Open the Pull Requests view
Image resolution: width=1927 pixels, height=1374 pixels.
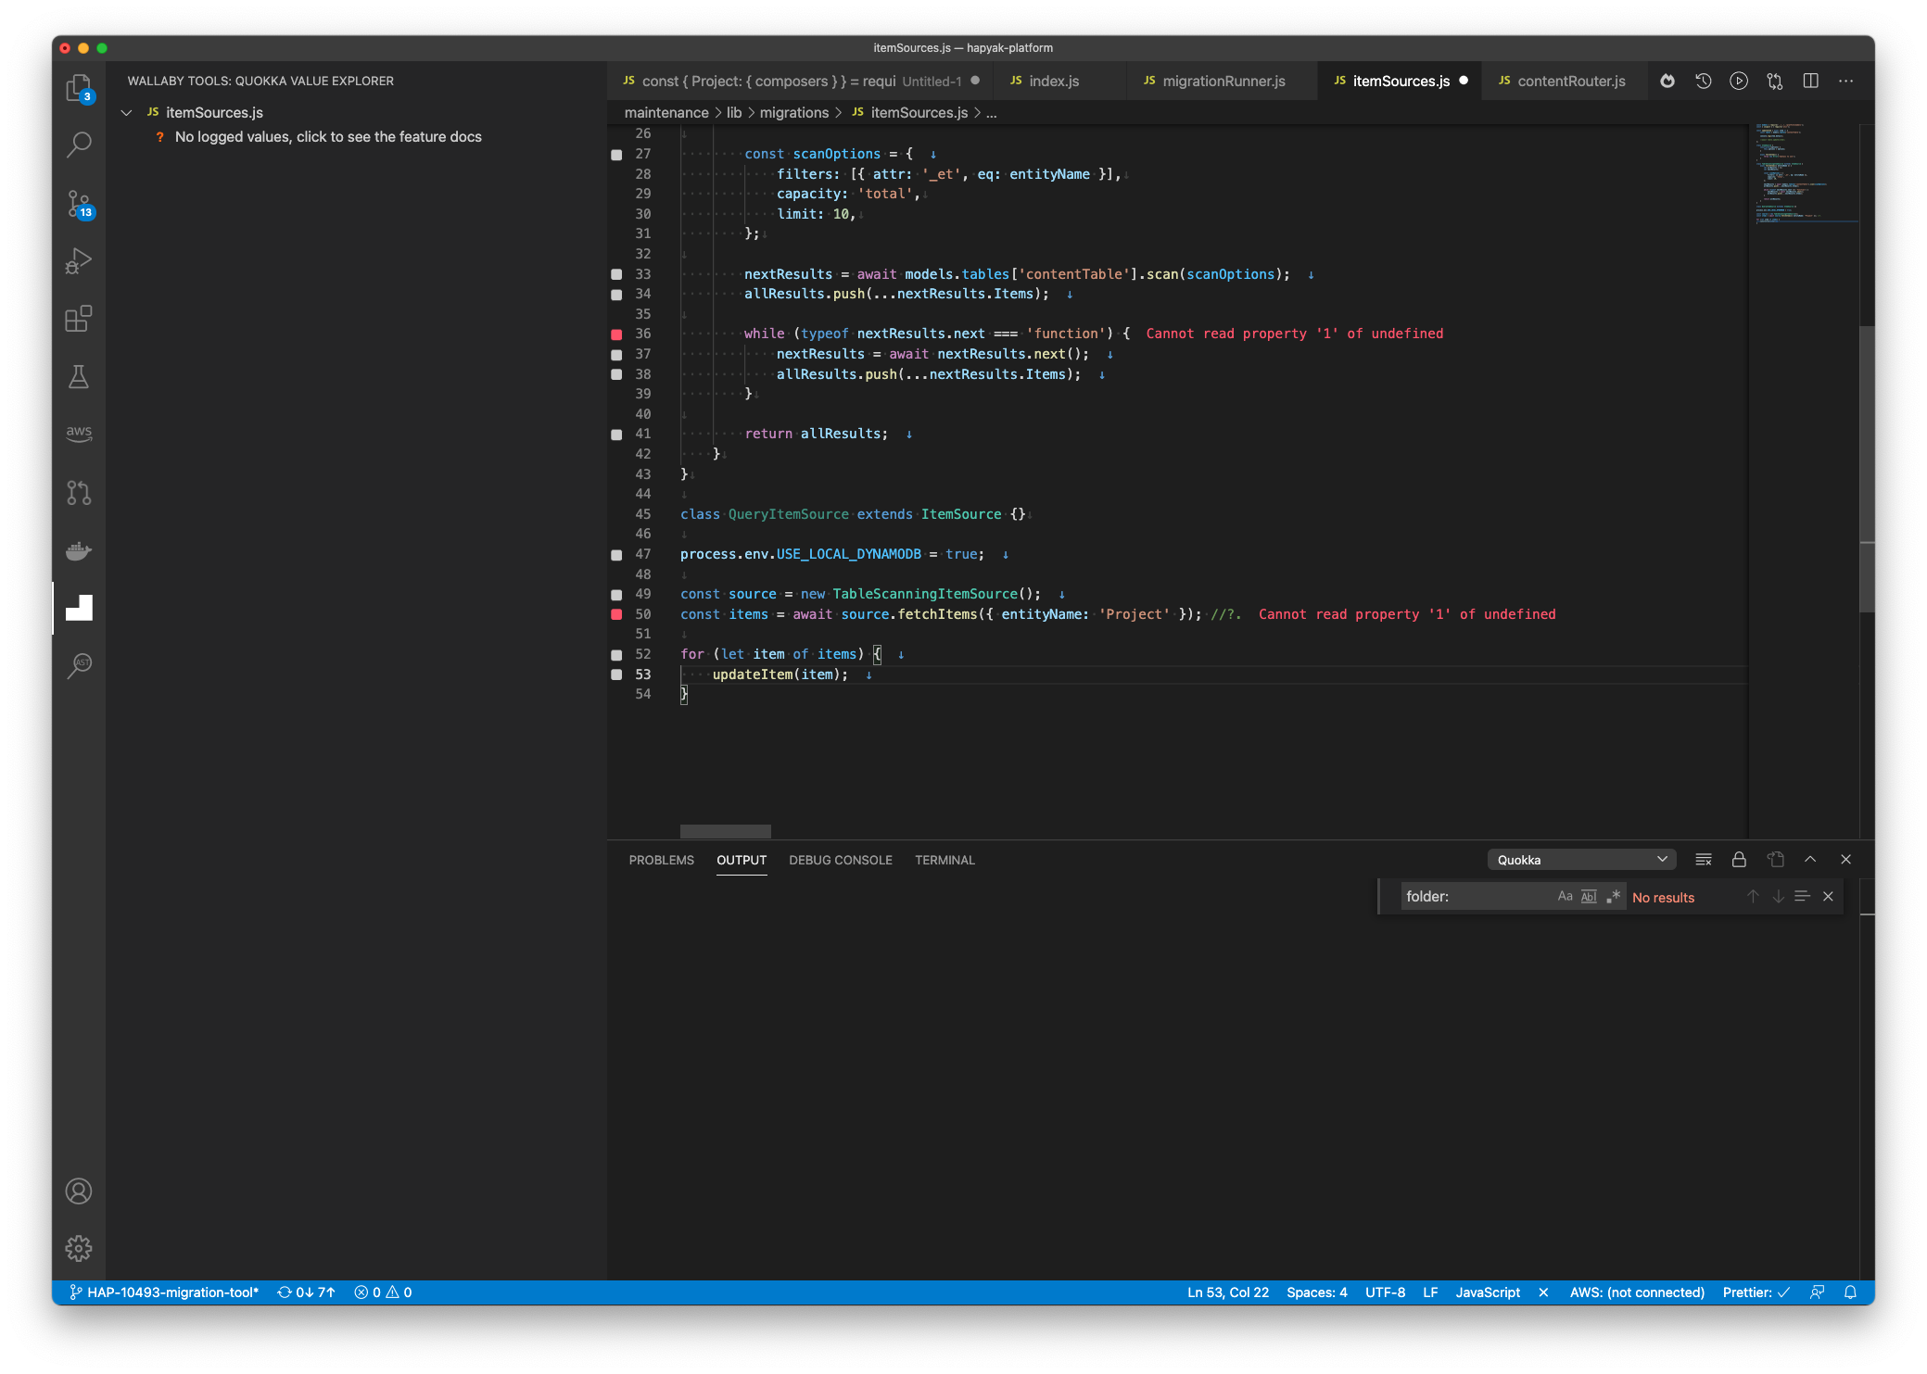tap(79, 492)
